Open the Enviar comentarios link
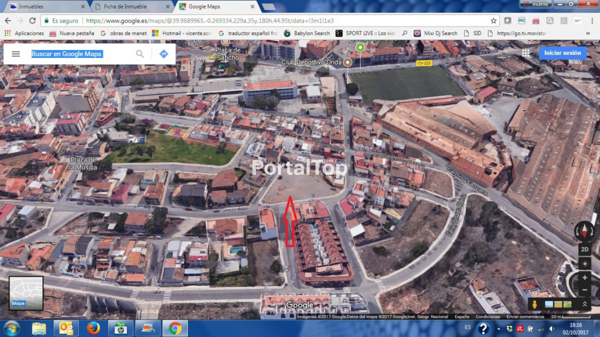Screen dimensions: 600x337 (x=525, y=317)
